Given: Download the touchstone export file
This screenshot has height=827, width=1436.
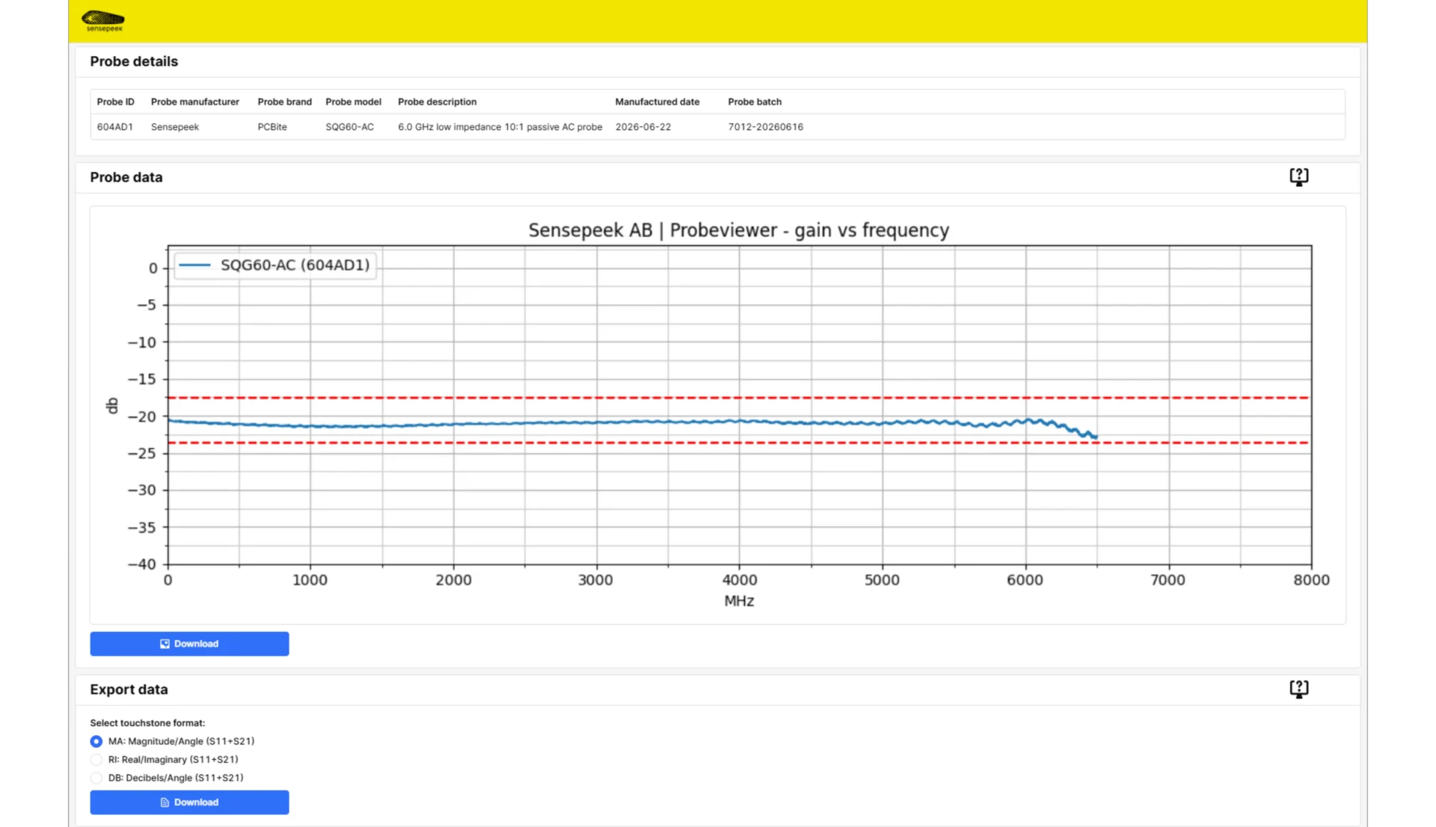Looking at the screenshot, I should click(x=189, y=802).
